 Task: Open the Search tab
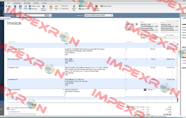click(44, 3)
